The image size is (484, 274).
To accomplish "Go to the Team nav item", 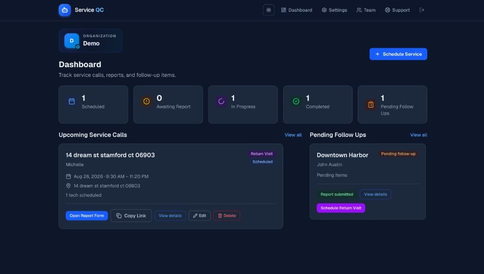I will (366, 10).
